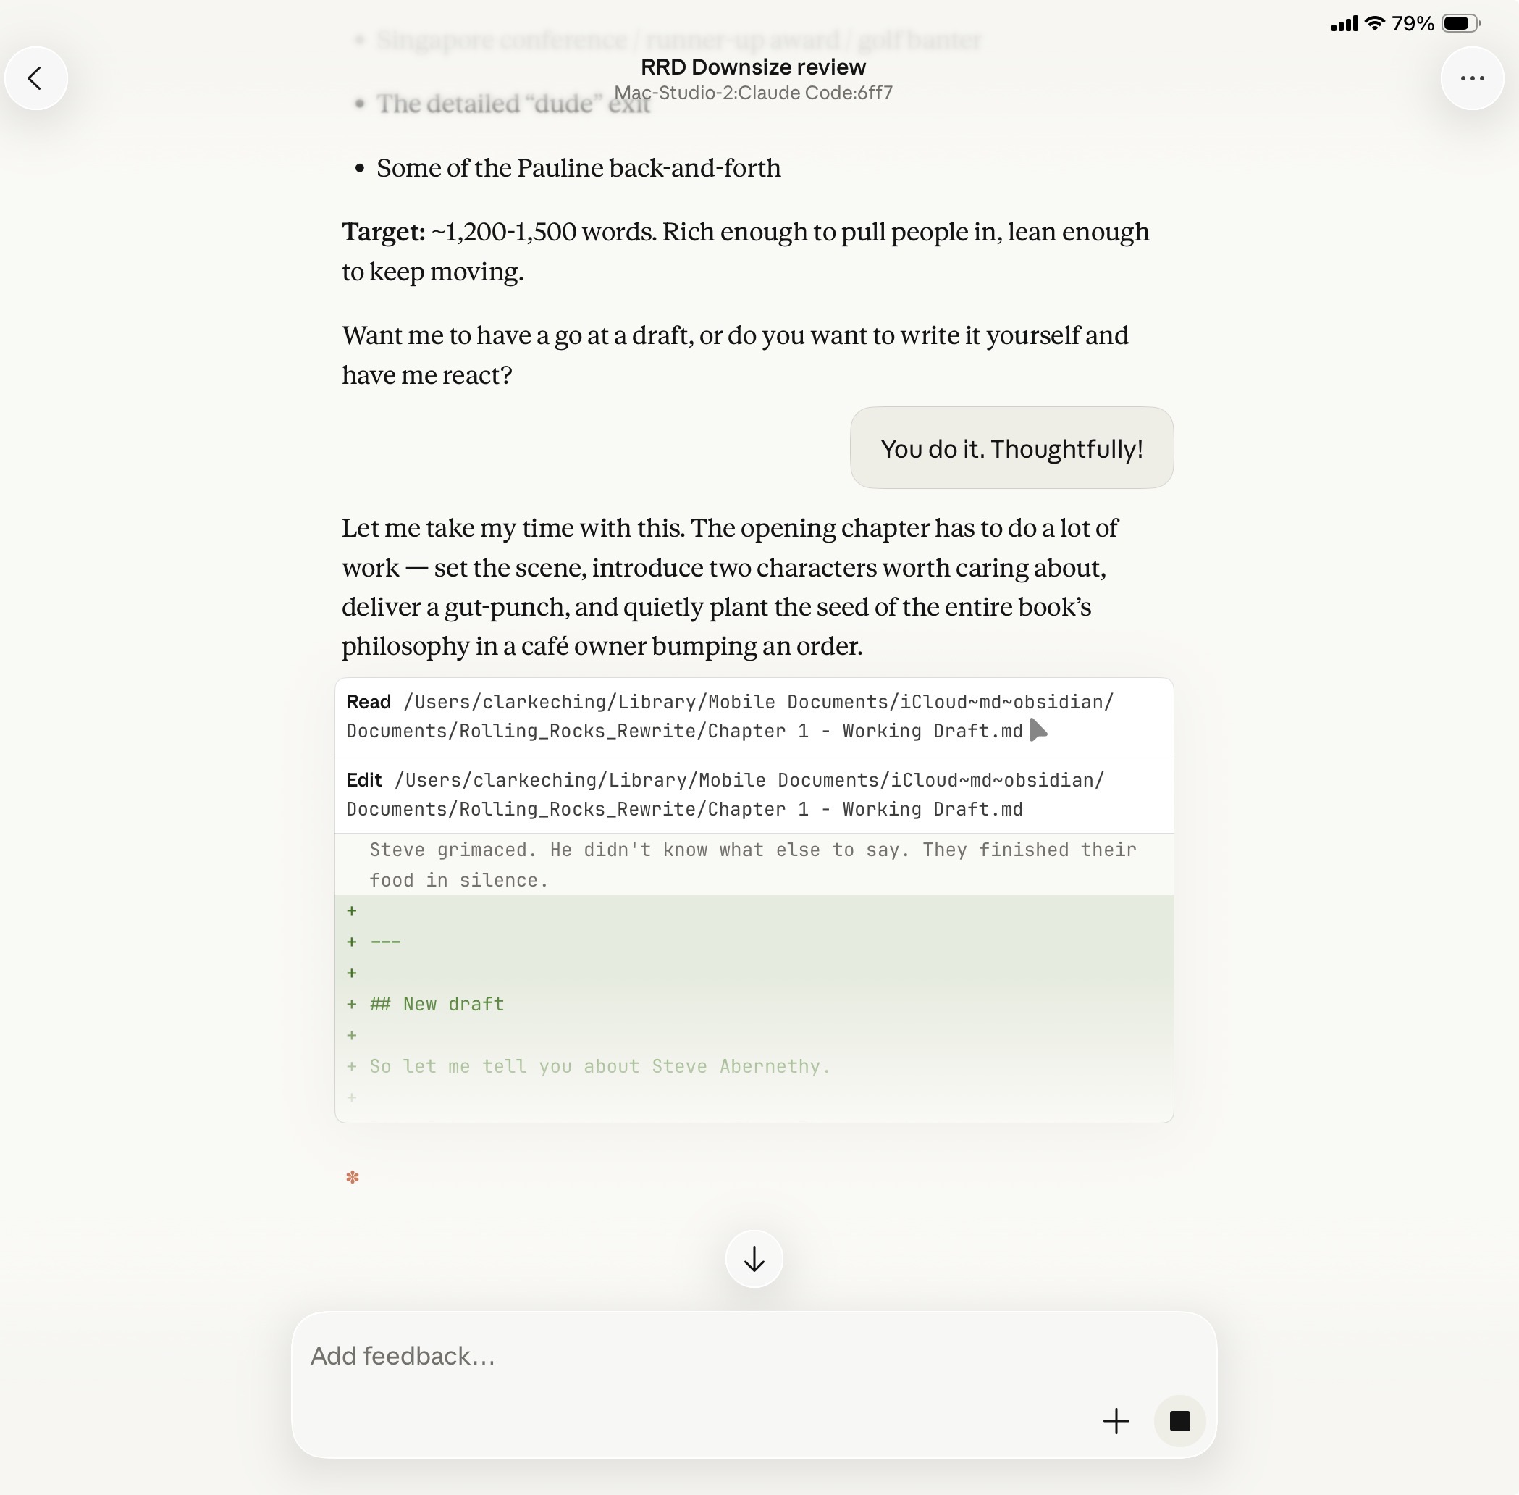Tap the battery indicator in status bar
The image size is (1519, 1495).
(x=1460, y=24)
